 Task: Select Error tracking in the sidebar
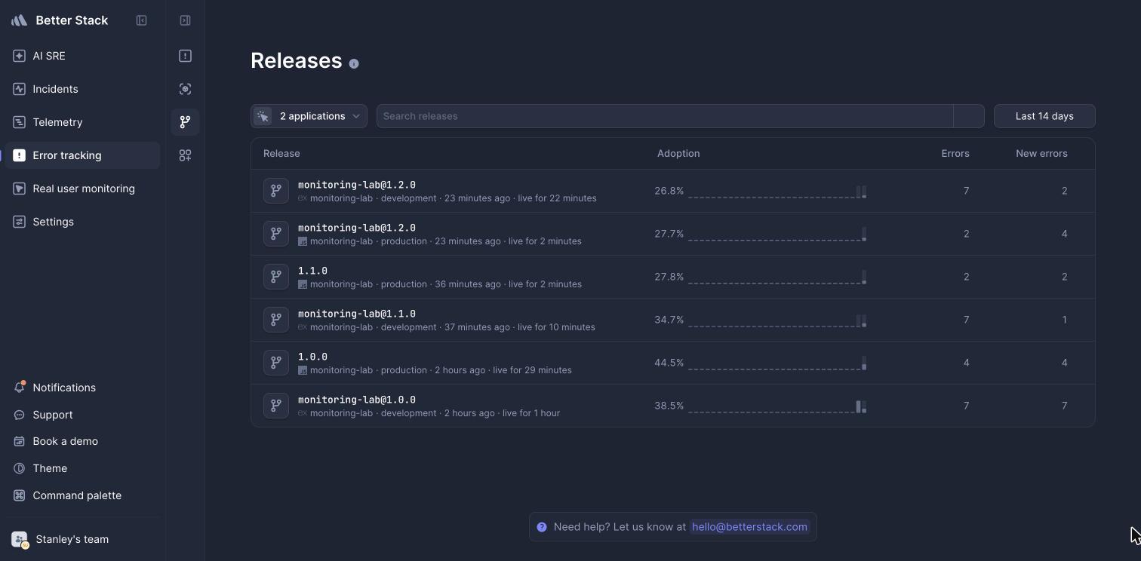click(82, 155)
